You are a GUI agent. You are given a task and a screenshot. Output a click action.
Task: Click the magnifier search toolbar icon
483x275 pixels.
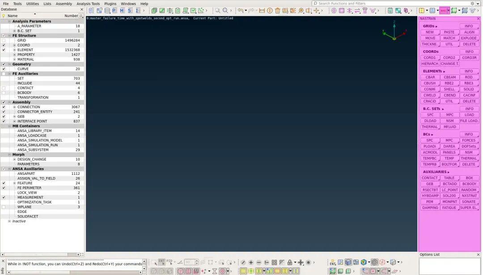coord(225,10)
